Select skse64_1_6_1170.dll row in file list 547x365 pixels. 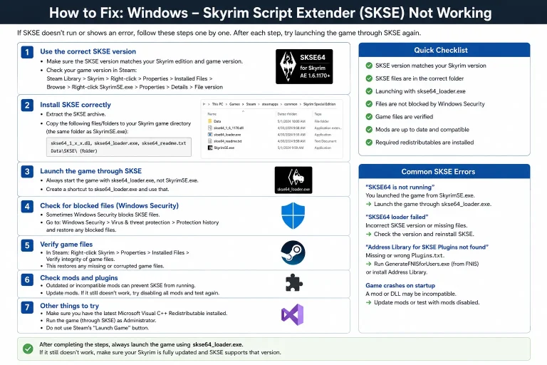pos(274,128)
